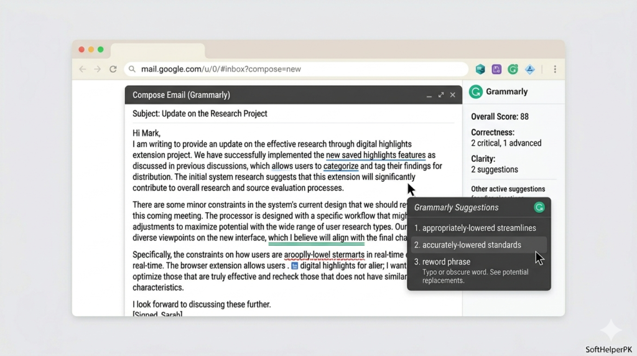Click the Subject line field

click(x=293, y=113)
